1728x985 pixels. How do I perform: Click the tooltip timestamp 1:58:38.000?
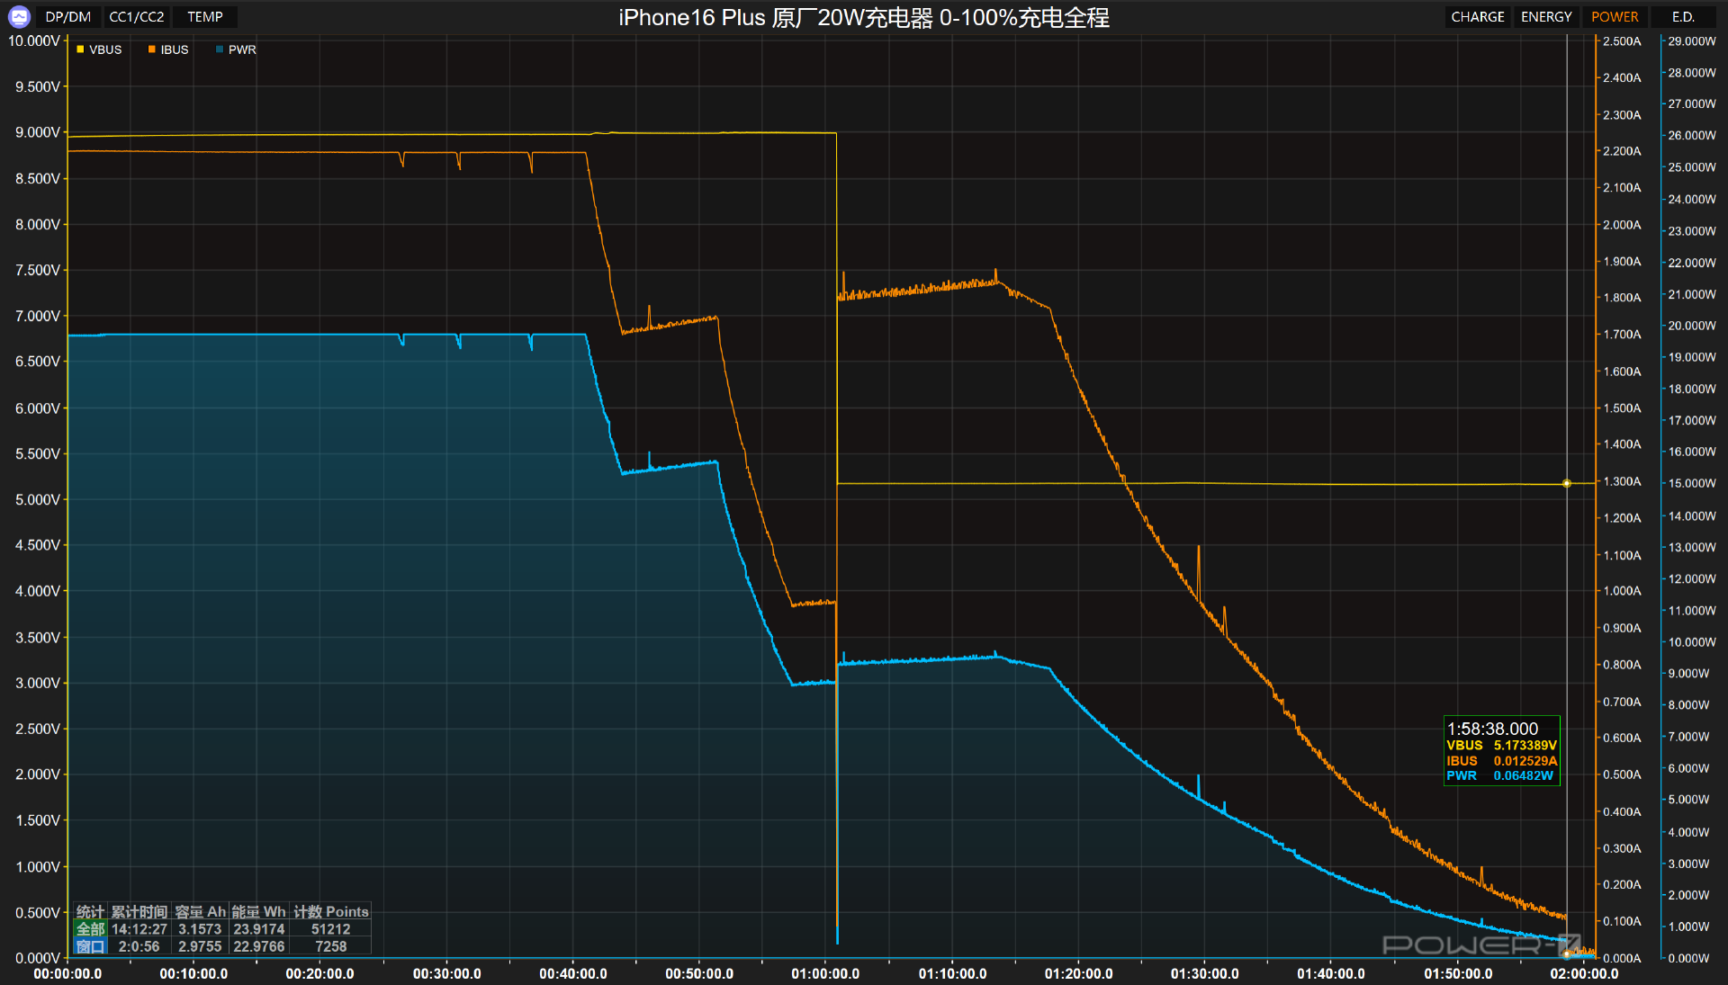[x=1493, y=729]
